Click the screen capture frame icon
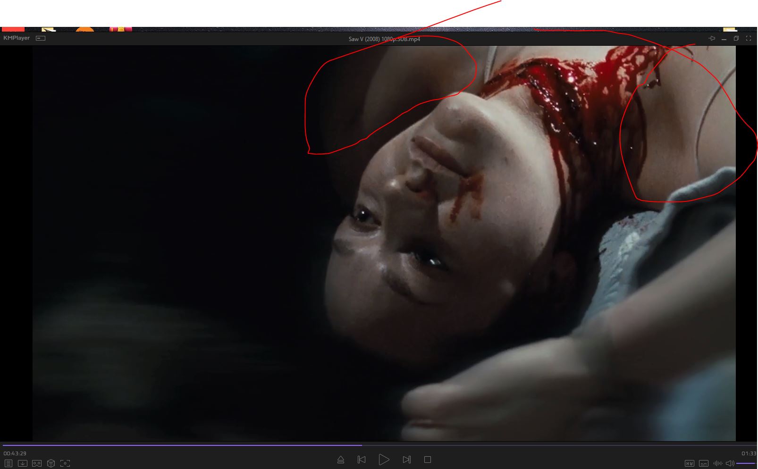Image resolution: width=758 pixels, height=469 pixels. [x=65, y=463]
